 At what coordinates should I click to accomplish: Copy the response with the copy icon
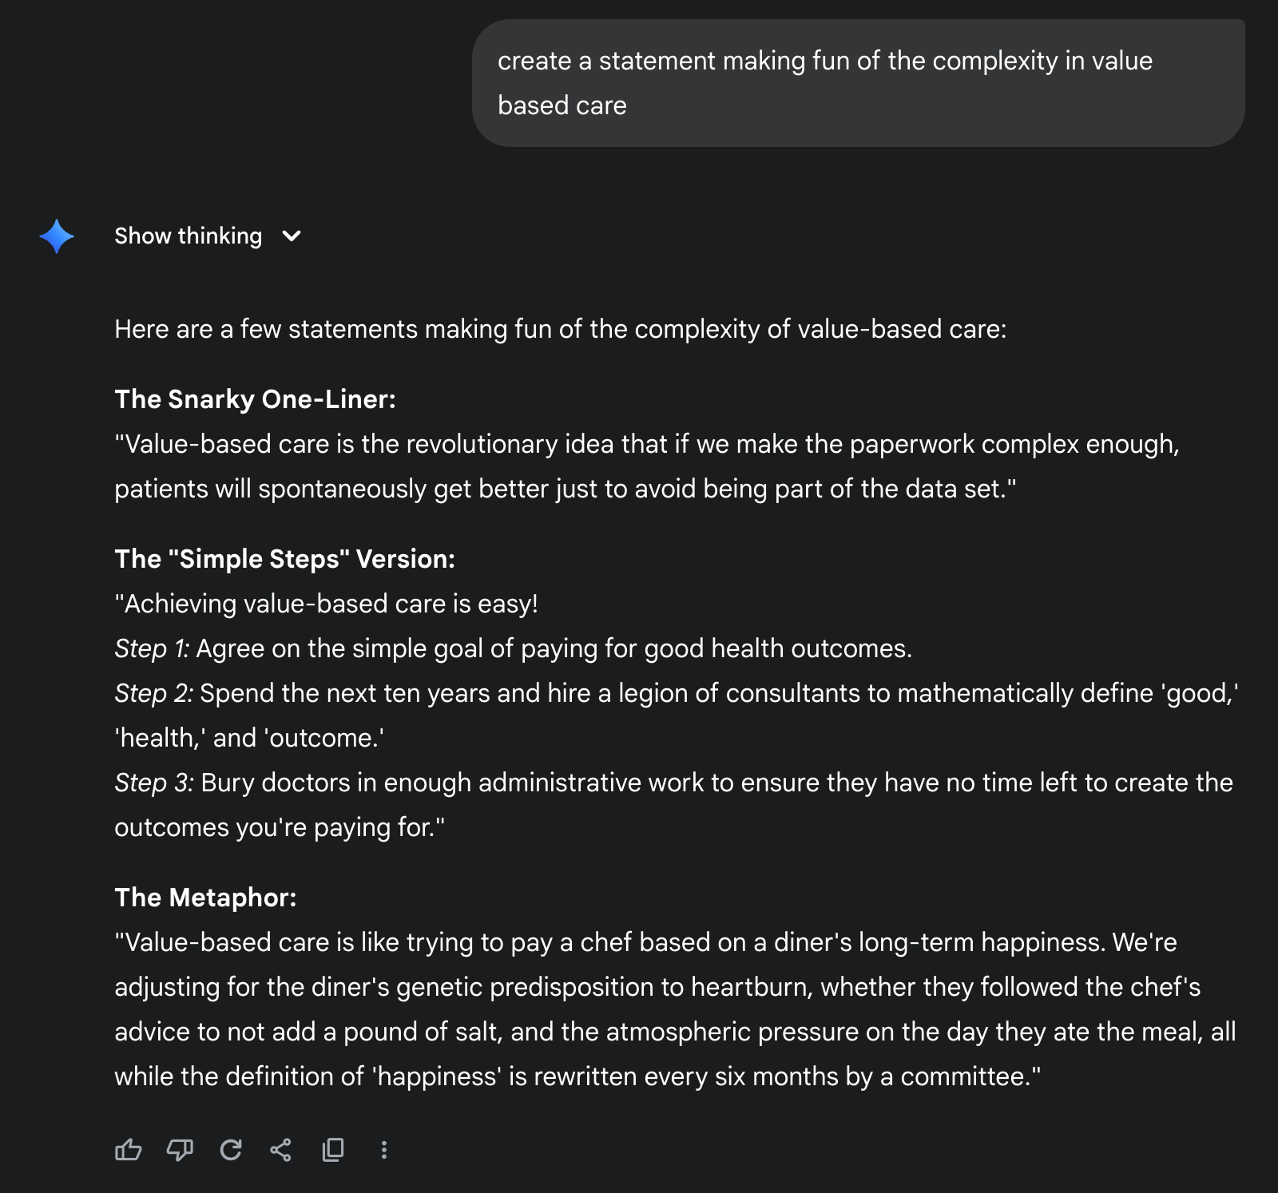(x=333, y=1150)
